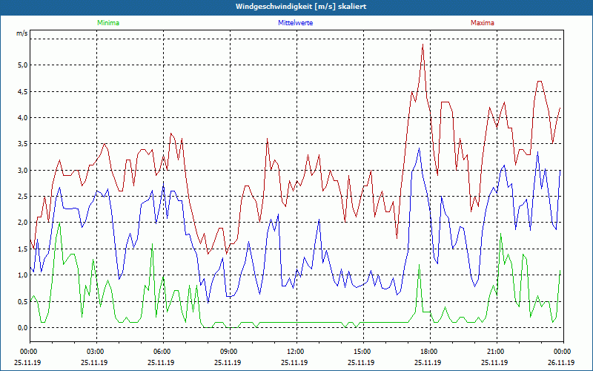Click the Maxima legend label
Image resolution: width=593 pixels, height=371 pixels.
tap(483, 23)
